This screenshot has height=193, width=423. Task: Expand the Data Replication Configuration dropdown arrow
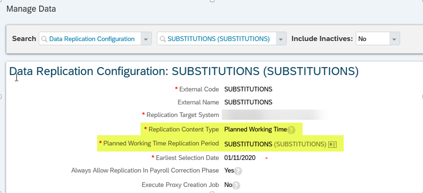[146, 39]
